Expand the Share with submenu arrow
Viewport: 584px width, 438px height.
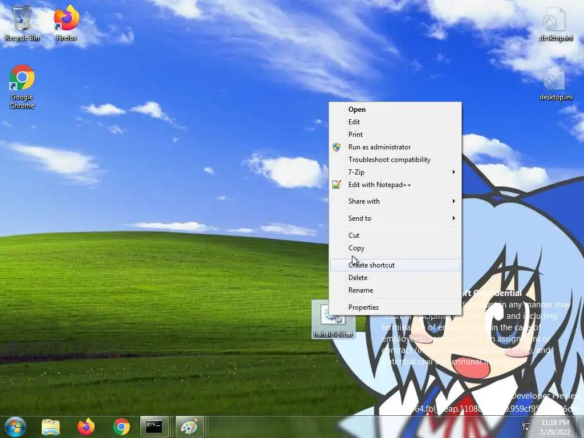coord(453,201)
